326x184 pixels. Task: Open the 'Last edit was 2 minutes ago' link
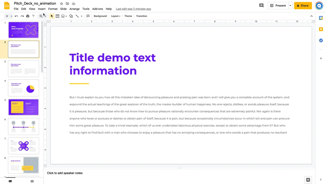click(133, 9)
